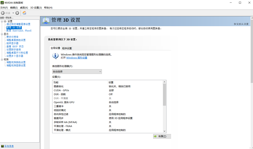The image size is (253, 149).
Task: Maximize the NVIDIA control panel window
Action: point(240,3)
